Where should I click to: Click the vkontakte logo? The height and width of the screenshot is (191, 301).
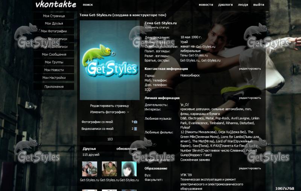pyautogui.click(x=56, y=5)
